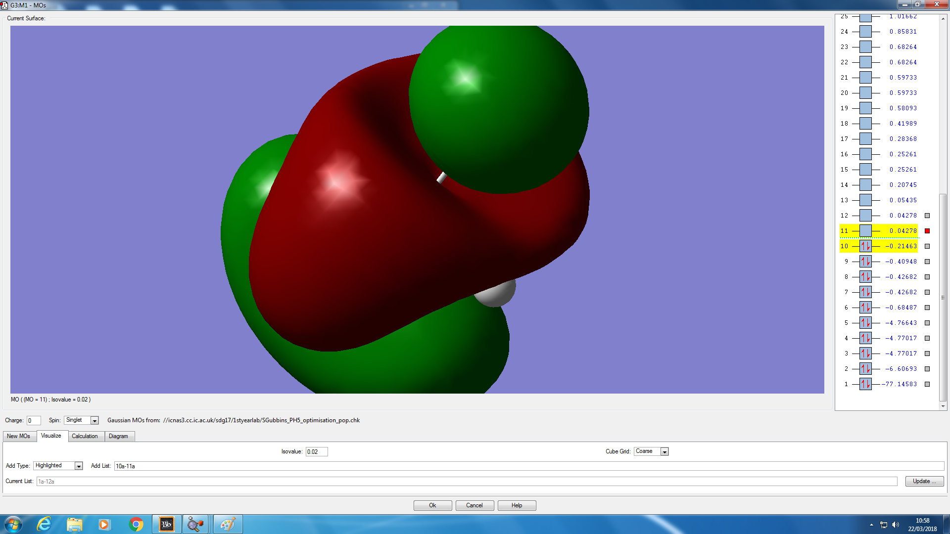Open the Spin Singlet dropdown
This screenshot has width=950, height=534.
coord(95,421)
